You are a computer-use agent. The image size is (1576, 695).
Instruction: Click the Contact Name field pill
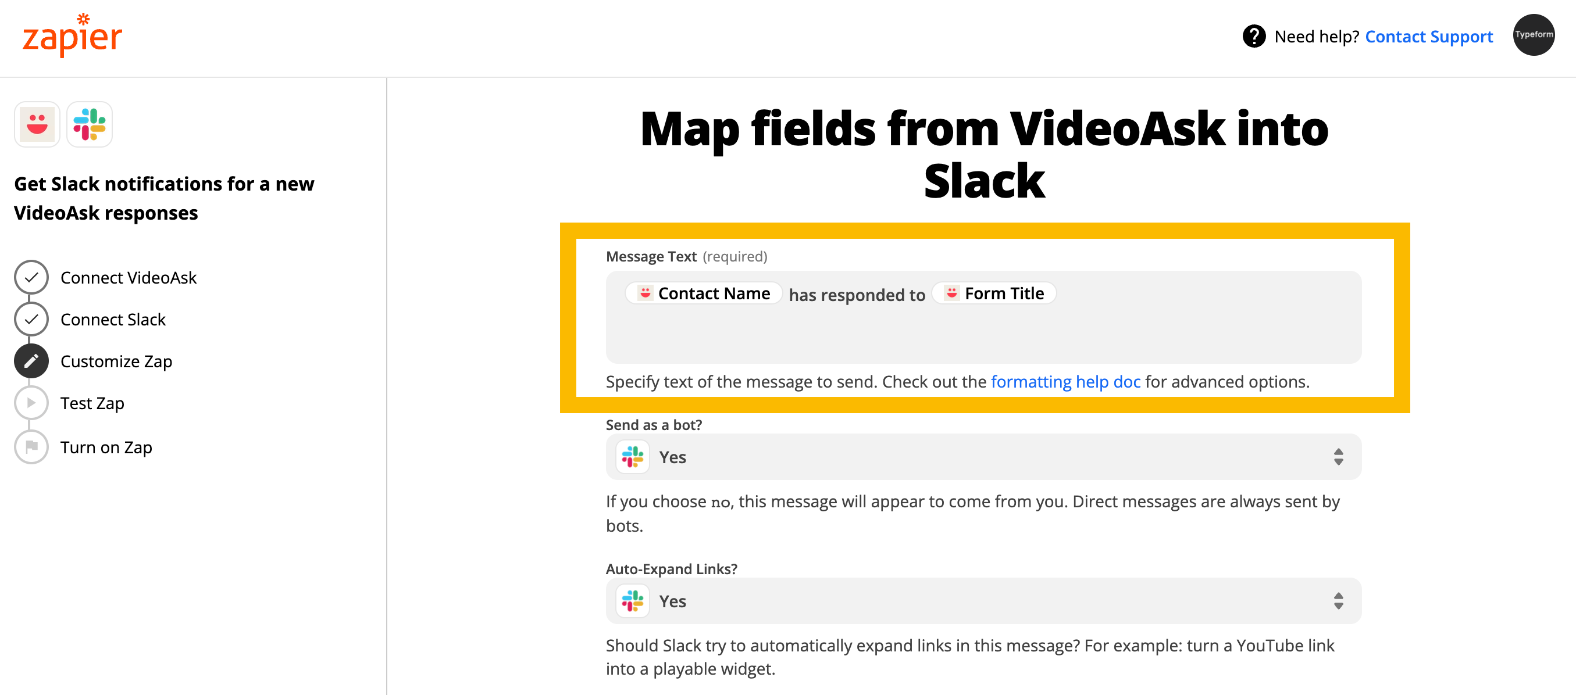pos(704,293)
